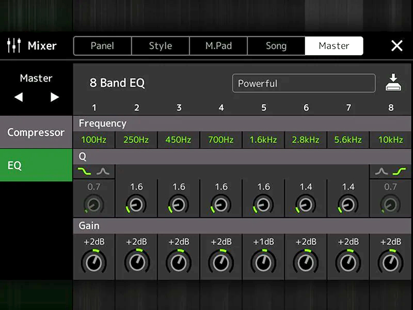
Task: Click band 4 Q knob
Action: (221, 204)
